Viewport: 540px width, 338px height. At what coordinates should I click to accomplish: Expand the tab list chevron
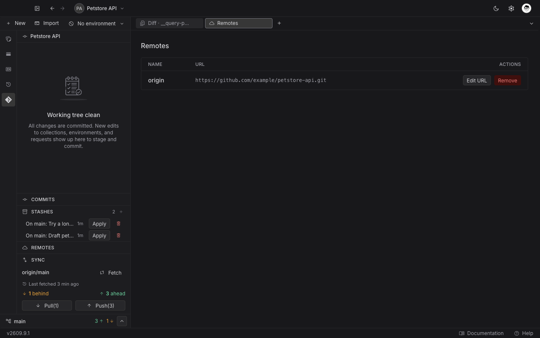coord(532,24)
